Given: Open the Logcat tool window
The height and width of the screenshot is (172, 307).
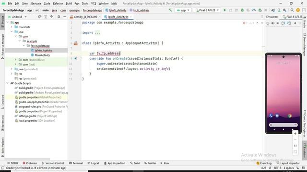Looking at the screenshot, I should [x=93, y=163].
